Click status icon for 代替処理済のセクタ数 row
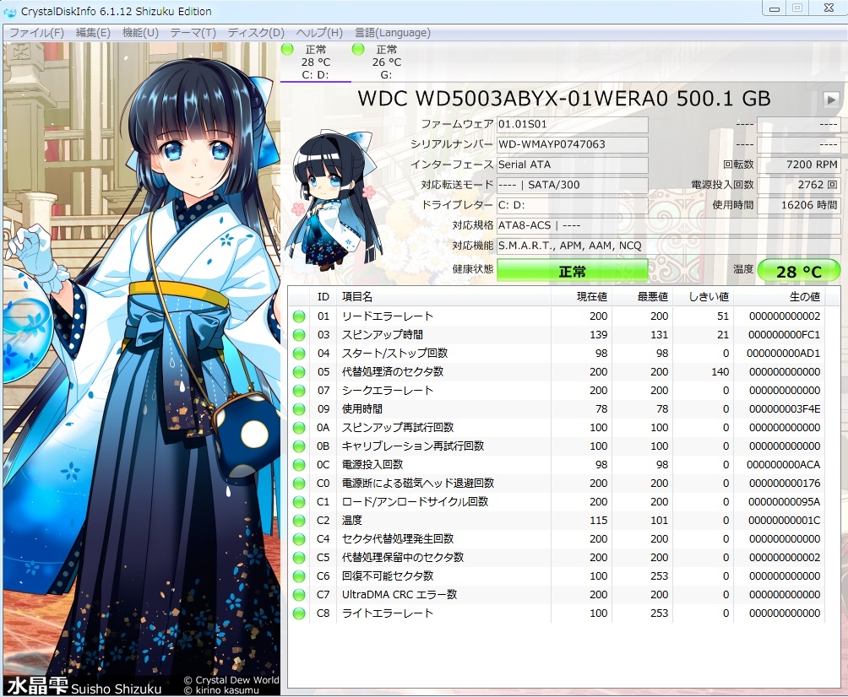848x697 pixels. tap(298, 372)
